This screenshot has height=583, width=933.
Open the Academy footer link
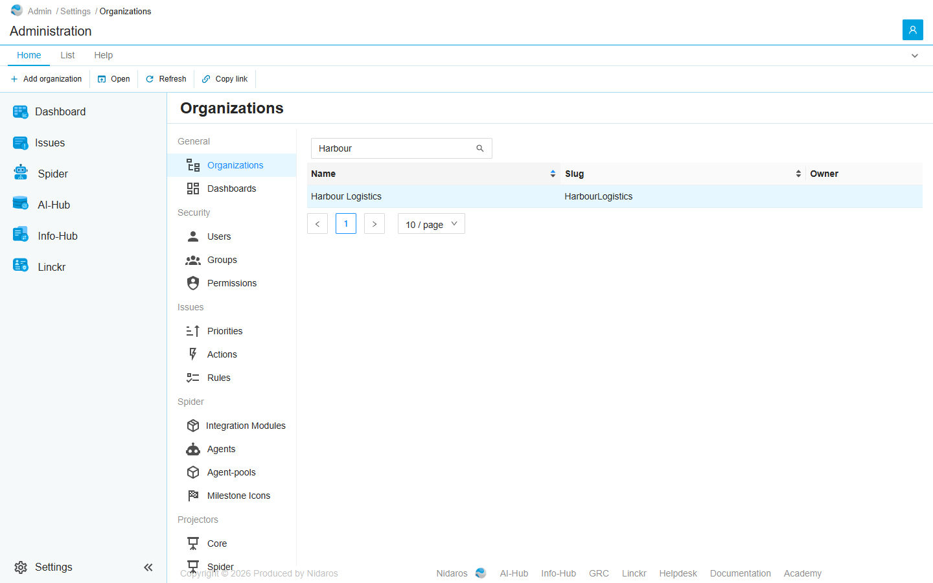click(x=803, y=573)
